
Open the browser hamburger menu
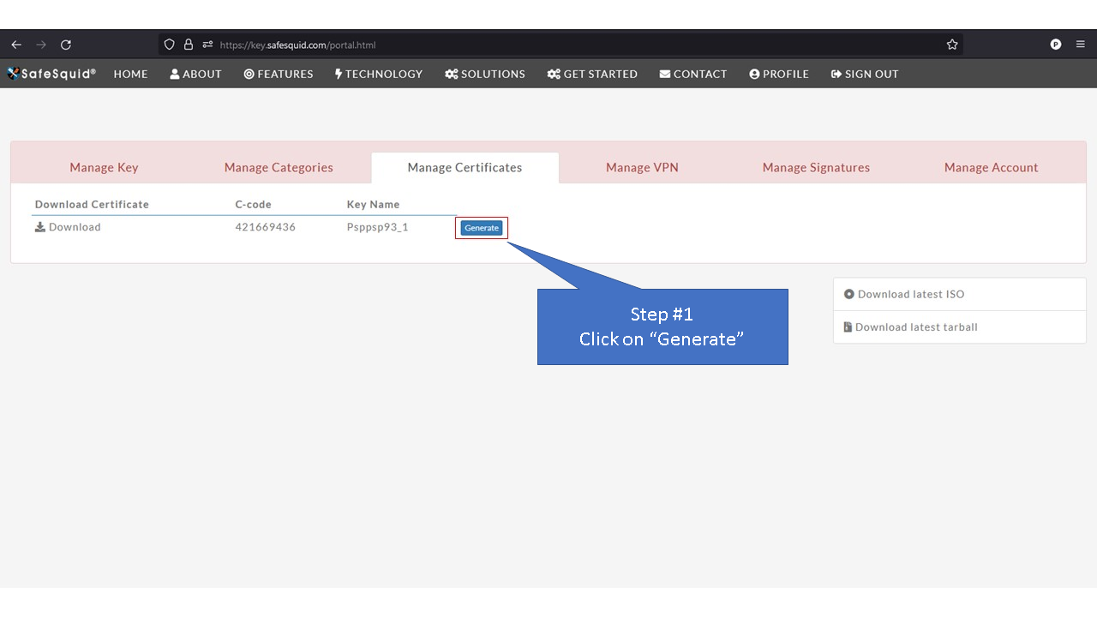tap(1079, 44)
